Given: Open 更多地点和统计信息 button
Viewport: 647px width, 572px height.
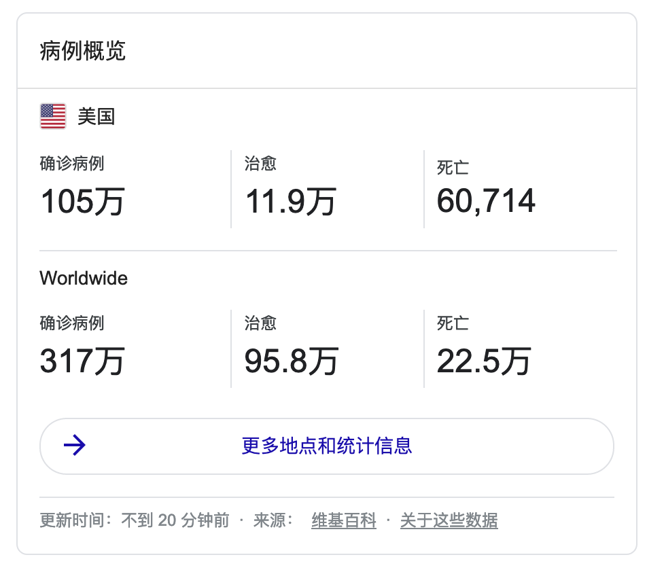Looking at the screenshot, I should coord(327,446).
